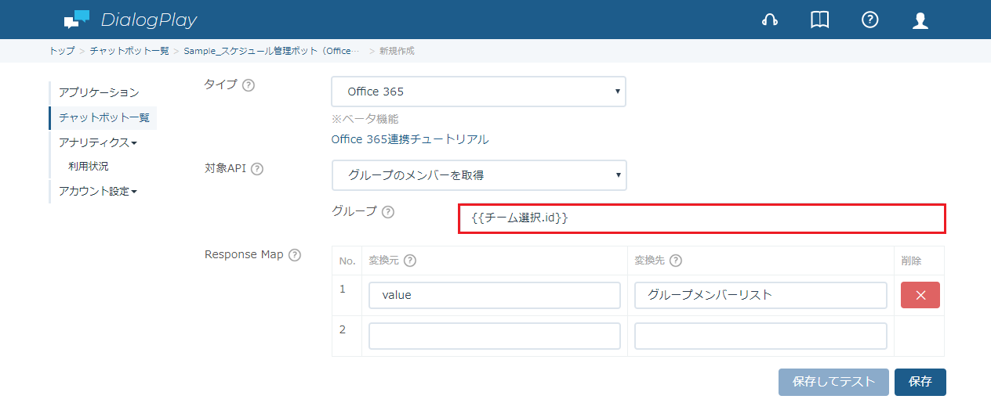The height and width of the screenshot is (410, 991).
Task: Open Office 365連携チュートリアル link
Action: [x=410, y=139]
